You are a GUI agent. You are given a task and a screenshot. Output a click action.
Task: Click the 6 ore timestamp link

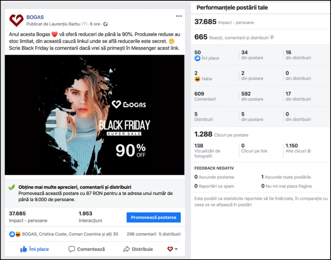click(x=95, y=24)
